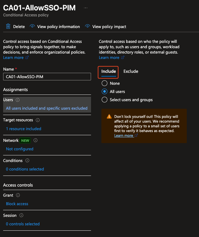Select the All users radio option
199x237 pixels.
point(105,92)
